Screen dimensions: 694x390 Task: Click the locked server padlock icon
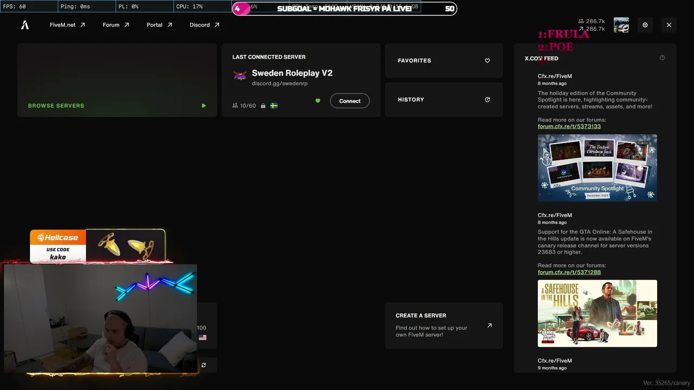tap(263, 106)
